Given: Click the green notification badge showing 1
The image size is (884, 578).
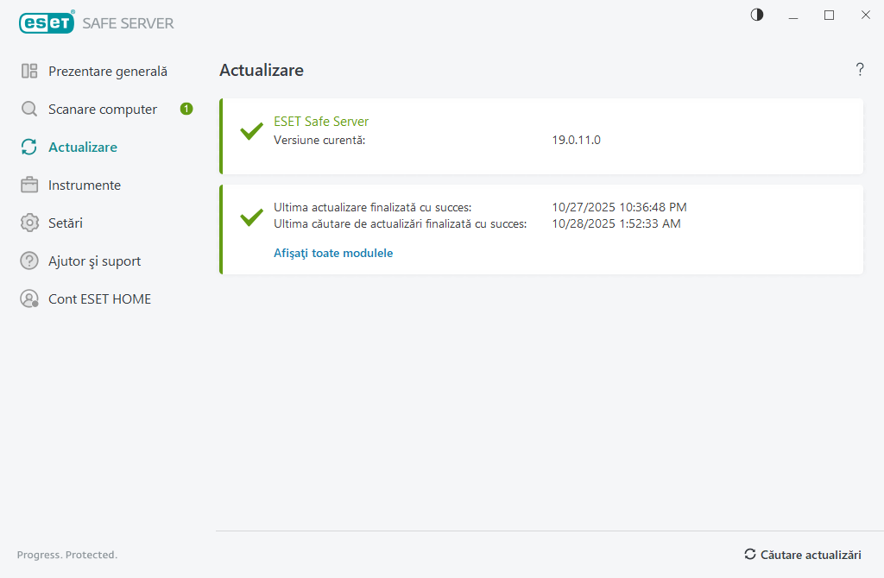Looking at the screenshot, I should point(186,109).
